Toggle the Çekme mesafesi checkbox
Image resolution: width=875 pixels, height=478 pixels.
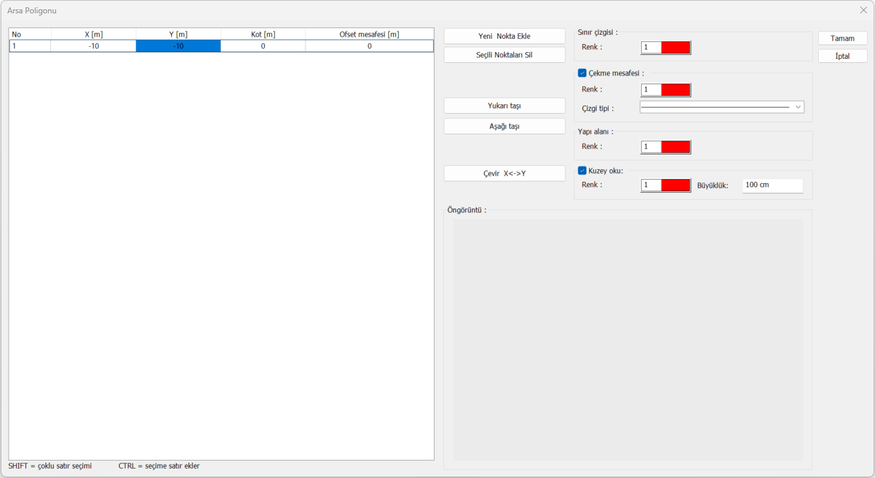coord(582,73)
